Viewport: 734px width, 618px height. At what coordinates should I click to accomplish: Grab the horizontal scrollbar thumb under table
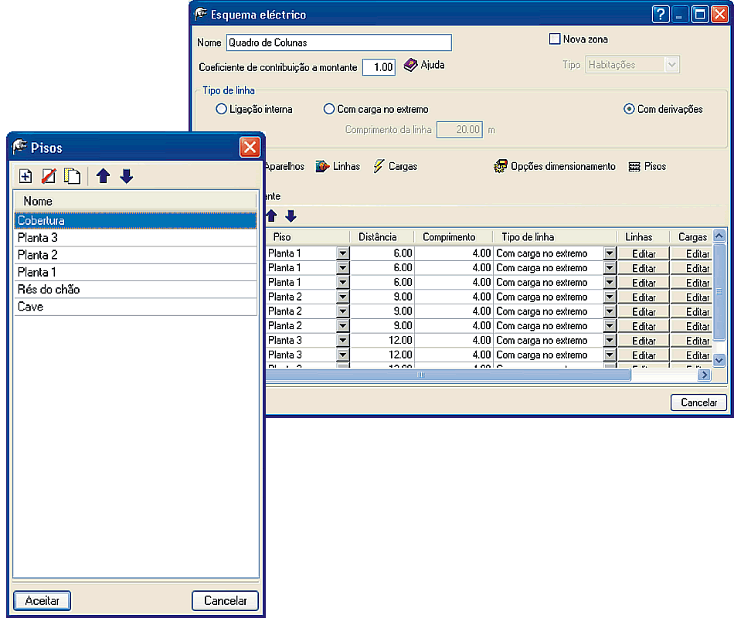(448, 375)
